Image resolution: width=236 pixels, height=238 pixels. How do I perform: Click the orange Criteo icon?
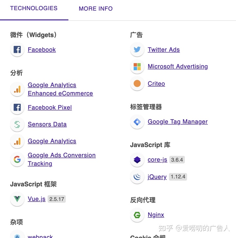[x=137, y=83]
